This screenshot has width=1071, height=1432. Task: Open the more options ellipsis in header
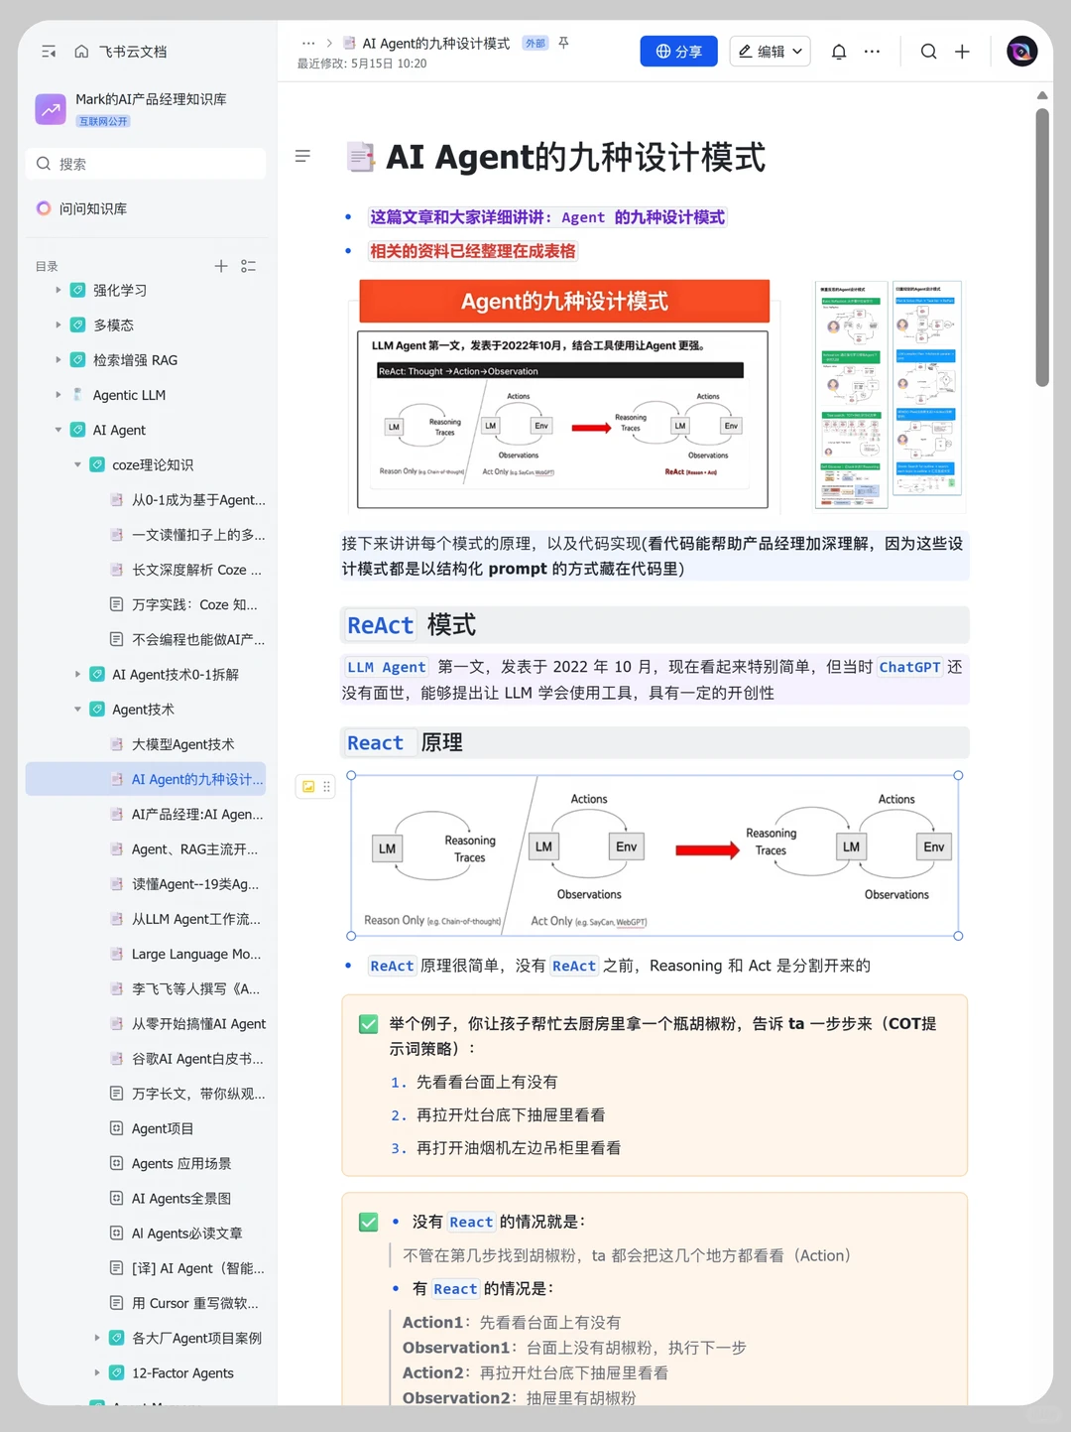click(872, 52)
